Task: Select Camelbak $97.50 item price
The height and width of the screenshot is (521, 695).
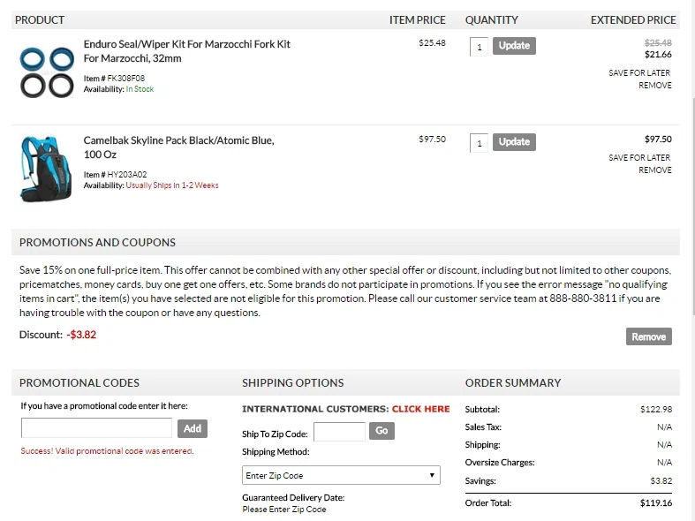Action: pos(432,140)
